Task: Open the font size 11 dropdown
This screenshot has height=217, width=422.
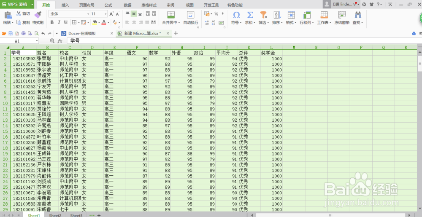Action: coord(105,14)
